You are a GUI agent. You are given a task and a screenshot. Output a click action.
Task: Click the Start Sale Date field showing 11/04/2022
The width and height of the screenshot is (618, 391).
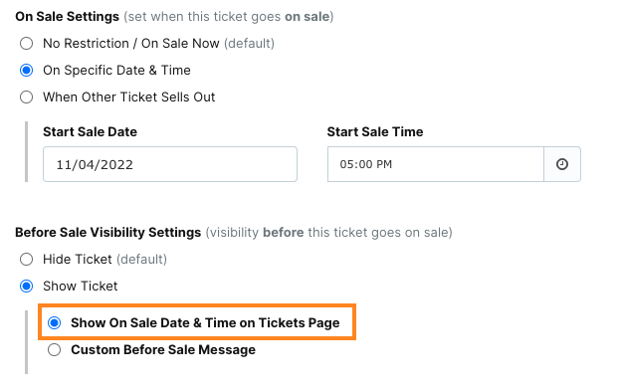pyautogui.click(x=170, y=164)
